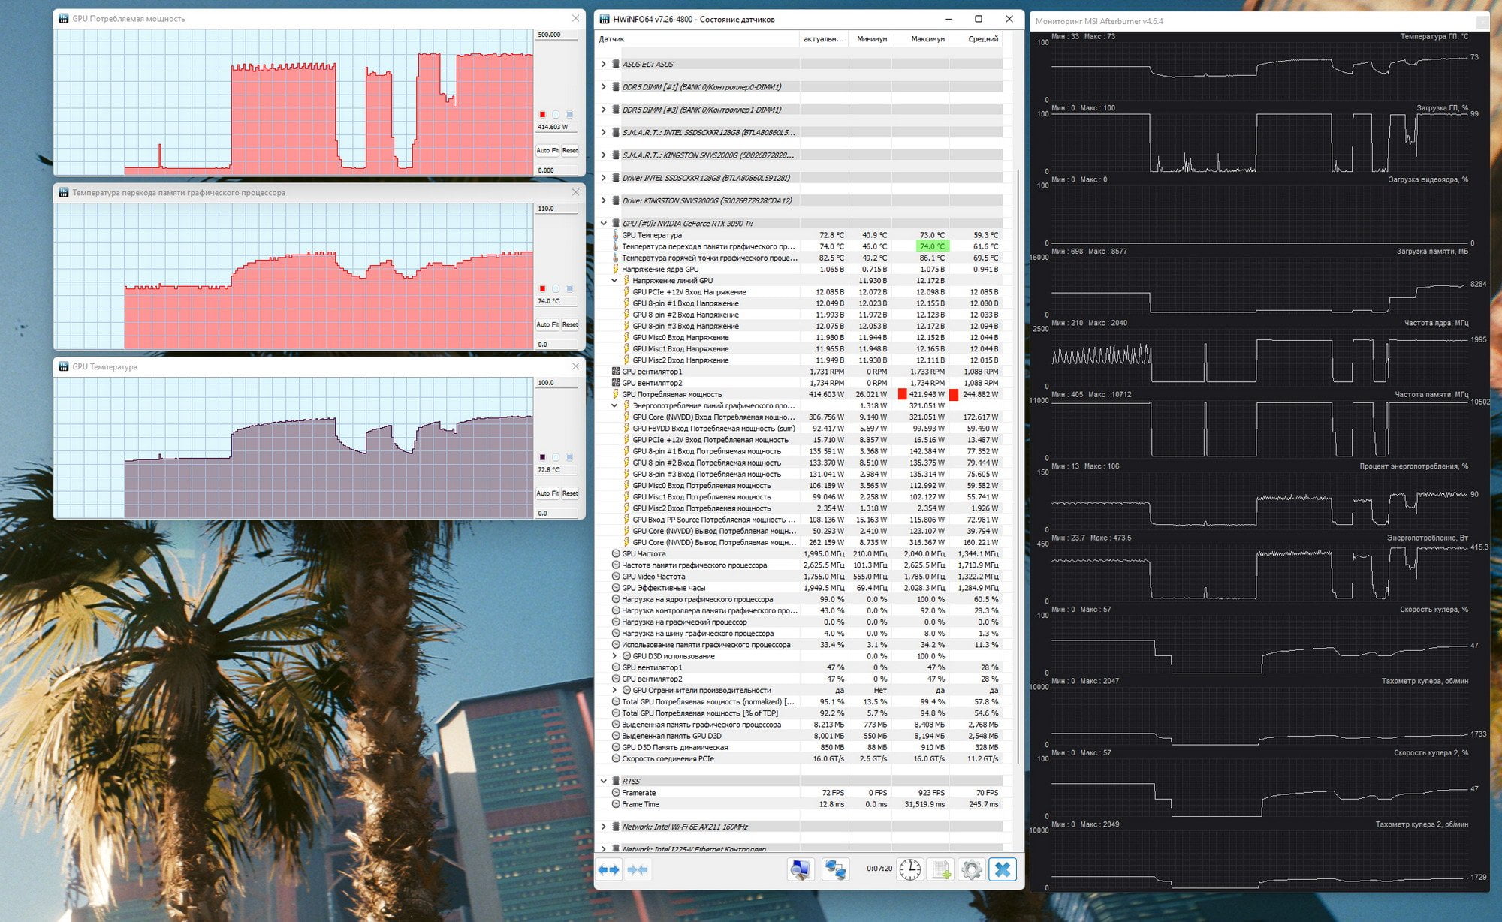Expand the ASUS EC: ASUS sensor group
Screen dimensions: 1502x922
[603, 64]
